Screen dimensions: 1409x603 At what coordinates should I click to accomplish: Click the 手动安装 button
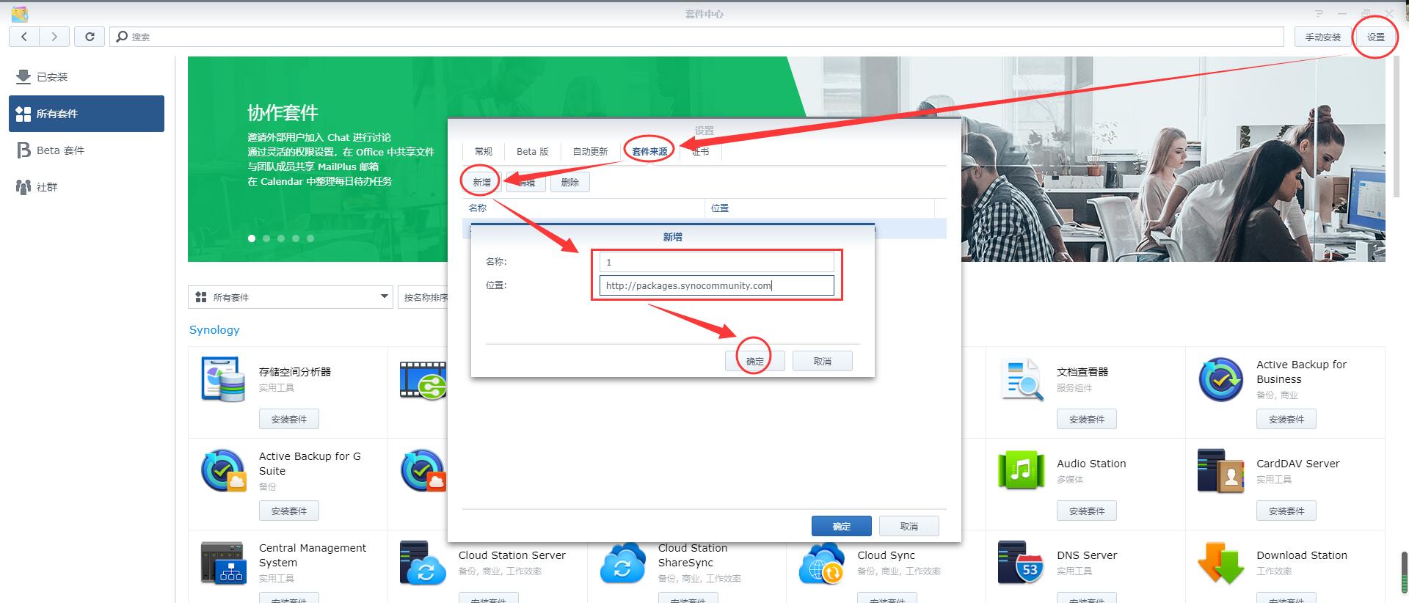click(x=1322, y=37)
